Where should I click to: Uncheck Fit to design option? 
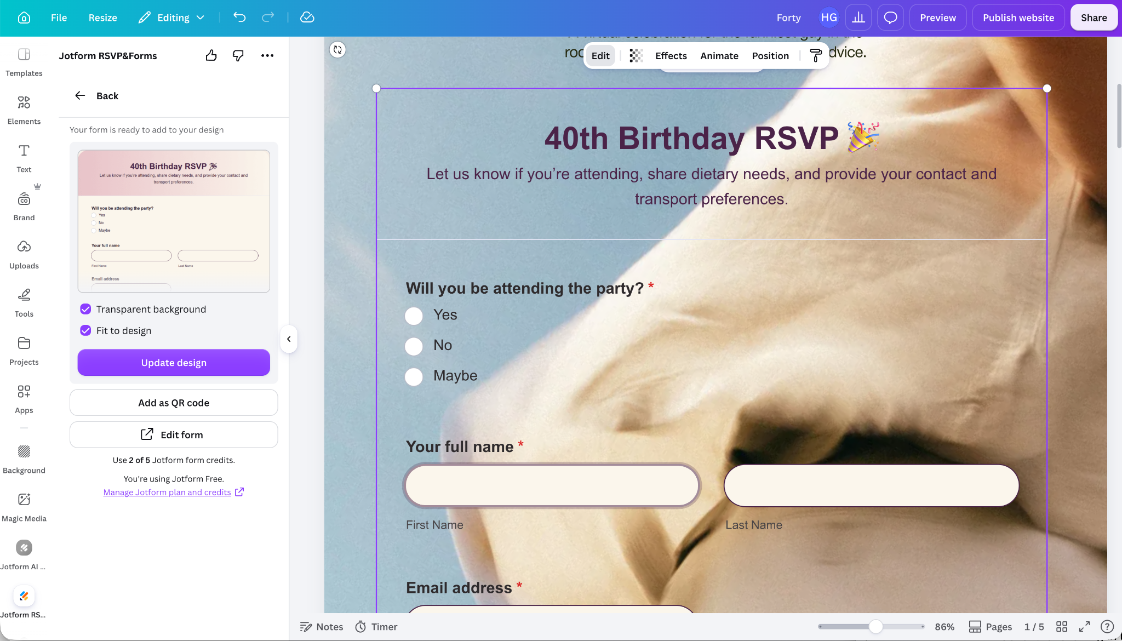point(85,330)
